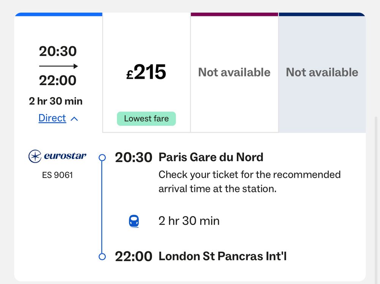Viewport: 380px width, 284px height.
Task: Click the Paris Gare du Nord stop marker
Action: [102, 158]
